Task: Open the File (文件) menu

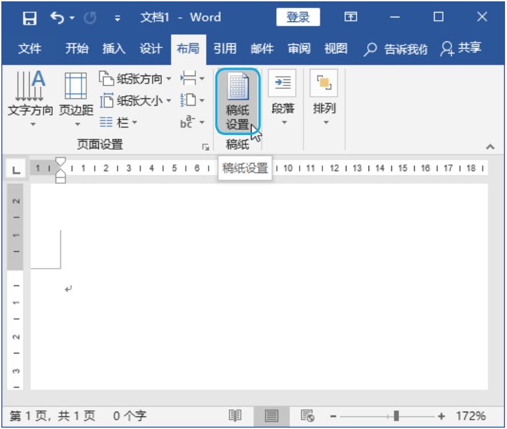Action: (29, 48)
